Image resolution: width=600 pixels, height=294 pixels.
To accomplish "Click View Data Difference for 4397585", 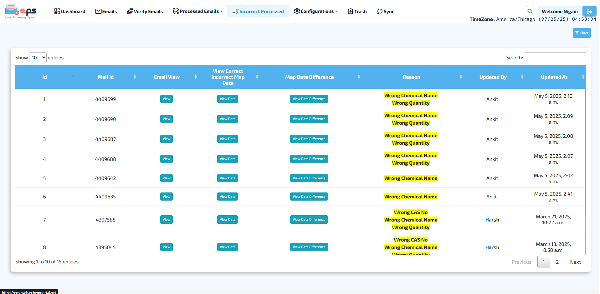I will (309, 220).
